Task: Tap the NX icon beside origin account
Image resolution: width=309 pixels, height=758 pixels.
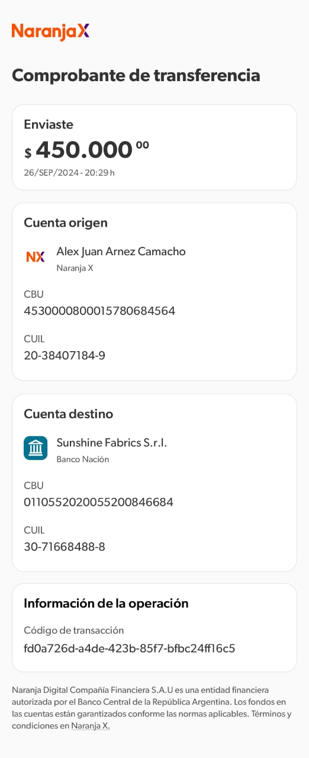Action: point(36,257)
